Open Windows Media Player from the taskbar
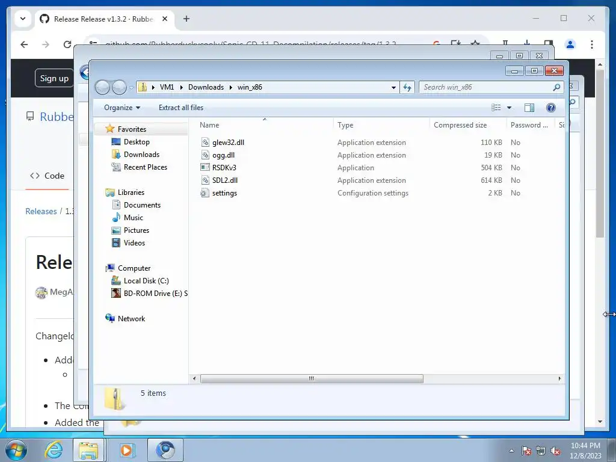The width and height of the screenshot is (616, 462). (x=126, y=450)
